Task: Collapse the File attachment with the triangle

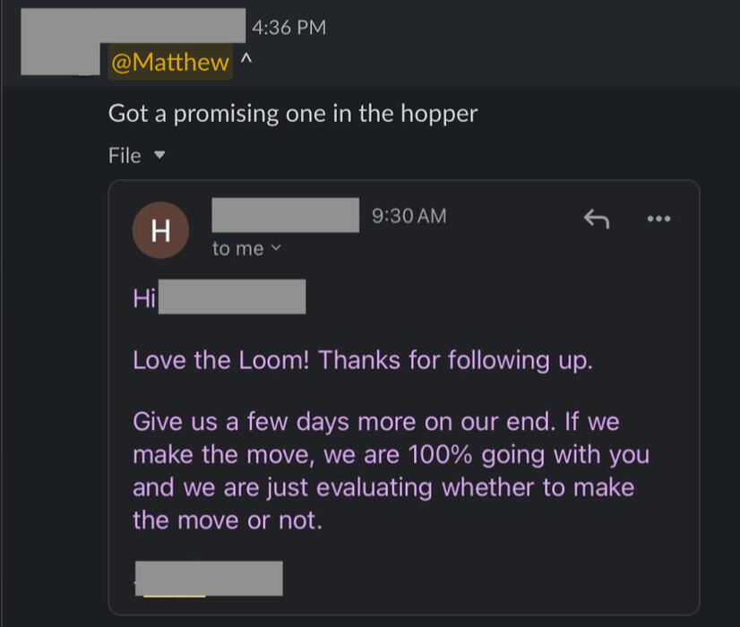Action: (160, 156)
